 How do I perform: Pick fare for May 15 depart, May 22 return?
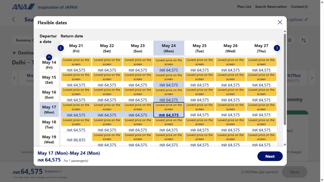pos(107,80)
